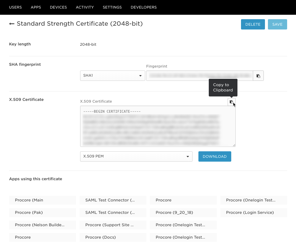
Task: Open the Users menu
Action: coord(15,7)
